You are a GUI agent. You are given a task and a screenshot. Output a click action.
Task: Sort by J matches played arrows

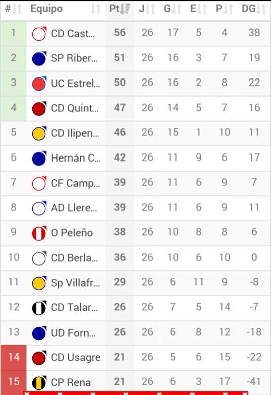click(x=150, y=9)
